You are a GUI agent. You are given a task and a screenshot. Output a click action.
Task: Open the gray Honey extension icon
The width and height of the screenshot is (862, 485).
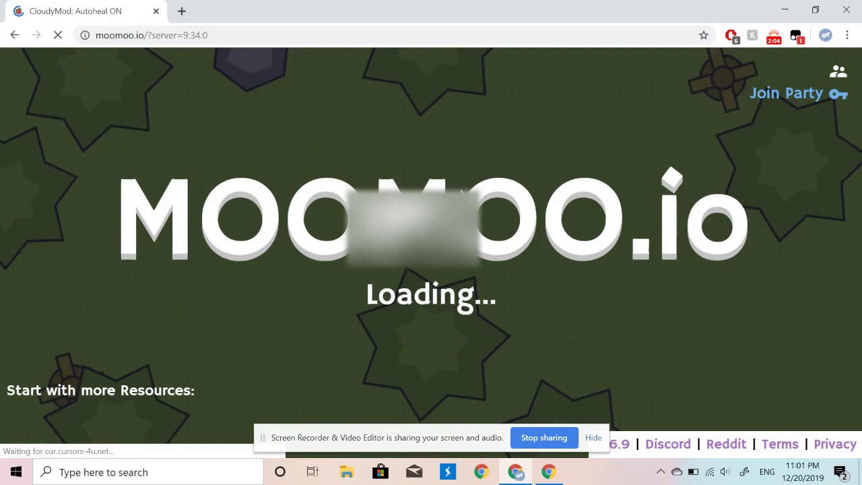752,35
